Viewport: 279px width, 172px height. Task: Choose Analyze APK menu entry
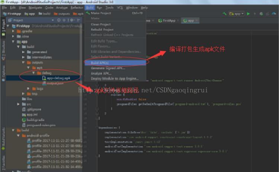pyautogui.click(x=115, y=73)
